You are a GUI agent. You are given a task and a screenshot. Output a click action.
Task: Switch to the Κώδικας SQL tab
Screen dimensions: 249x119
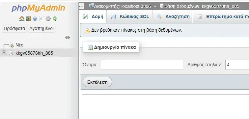pos(130,17)
